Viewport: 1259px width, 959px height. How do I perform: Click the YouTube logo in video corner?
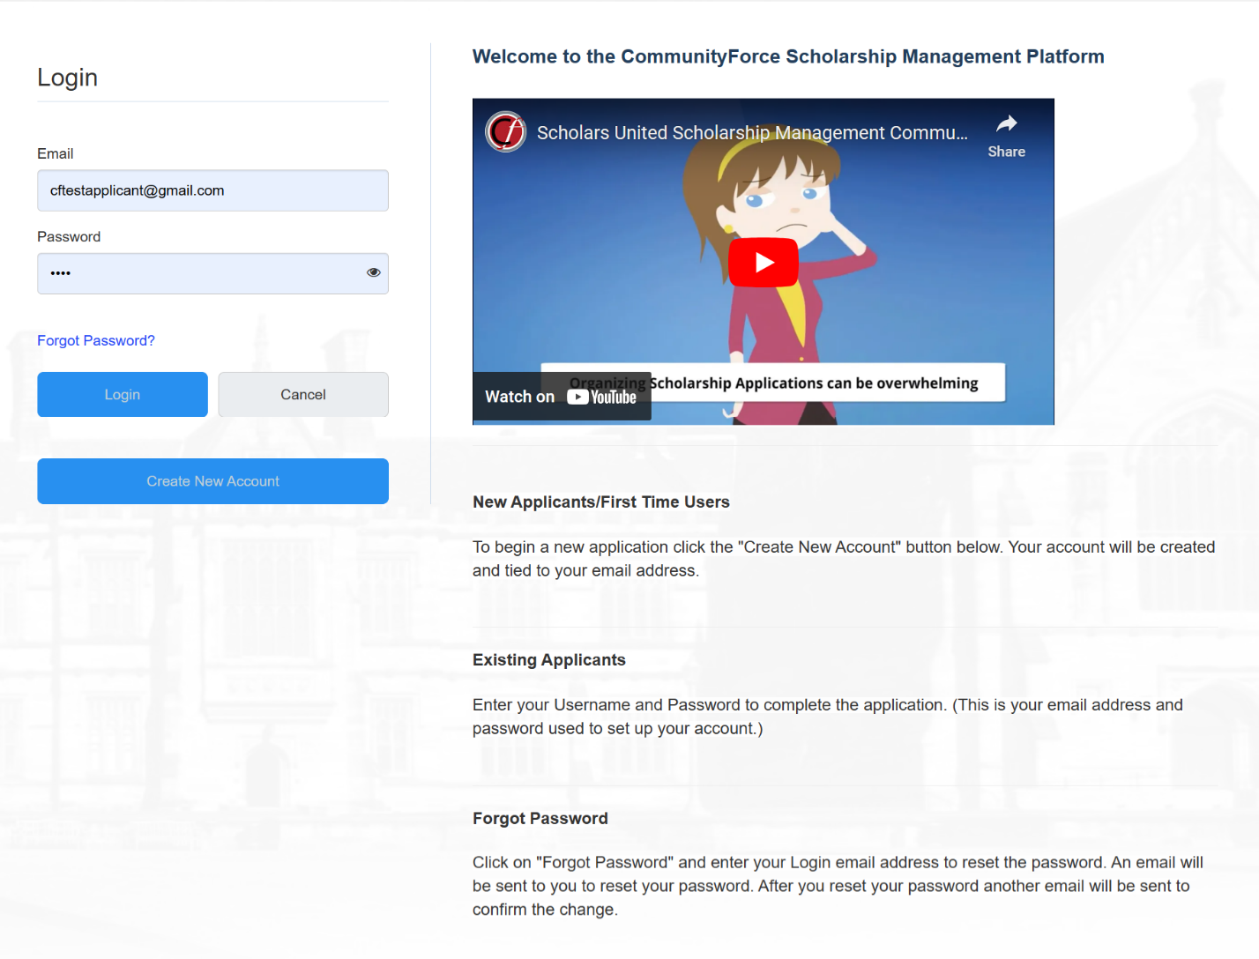602,398
